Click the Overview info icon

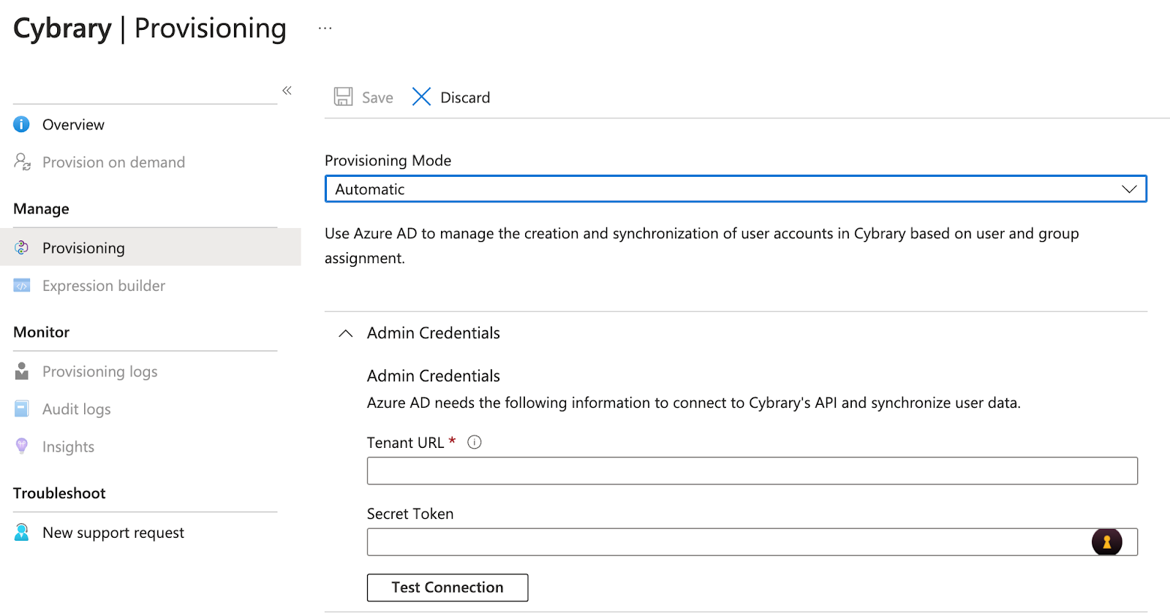tap(22, 124)
